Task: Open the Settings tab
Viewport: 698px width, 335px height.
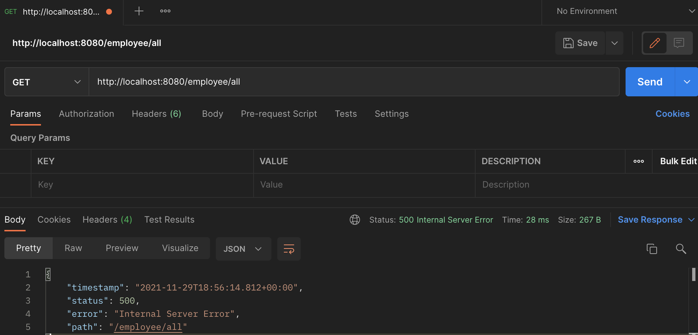Action: tap(391, 114)
